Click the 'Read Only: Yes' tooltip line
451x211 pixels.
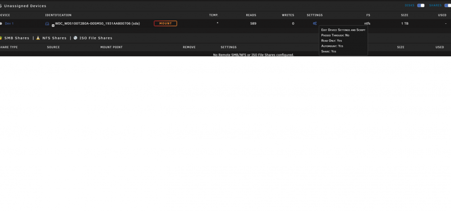(331, 41)
